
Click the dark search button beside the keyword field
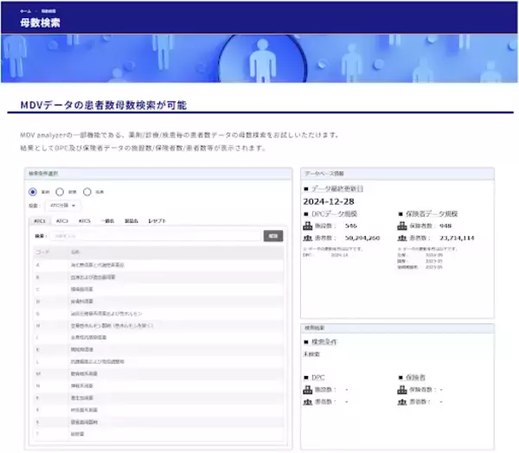(x=273, y=236)
